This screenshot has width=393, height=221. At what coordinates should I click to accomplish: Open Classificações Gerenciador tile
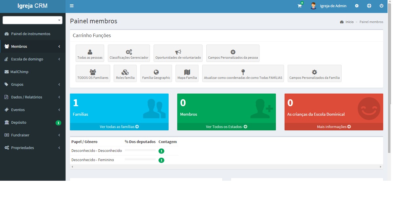[129, 53]
